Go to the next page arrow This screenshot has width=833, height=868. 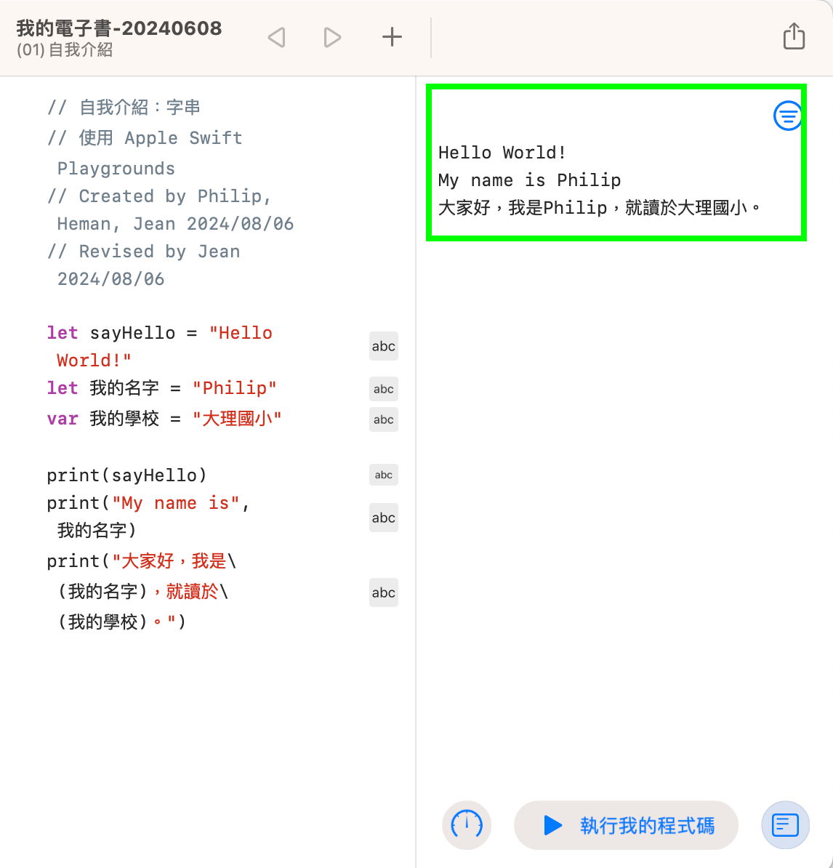click(x=332, y=37)
